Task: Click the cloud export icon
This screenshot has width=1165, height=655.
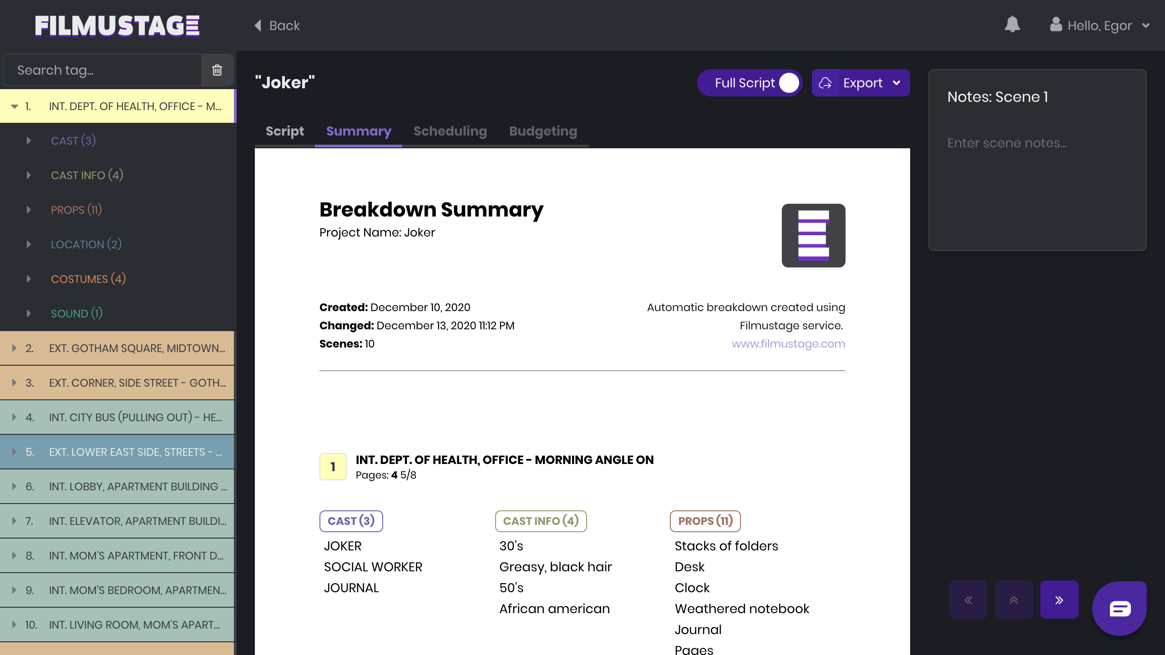Action: [825, 83]
